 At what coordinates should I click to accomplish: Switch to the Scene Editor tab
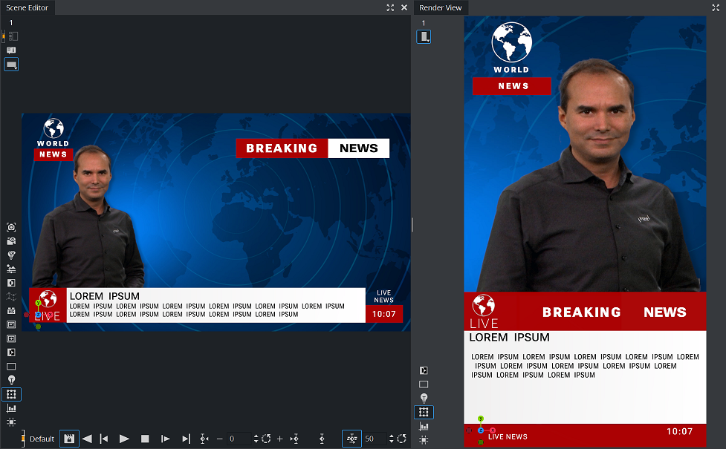(27, 7)
